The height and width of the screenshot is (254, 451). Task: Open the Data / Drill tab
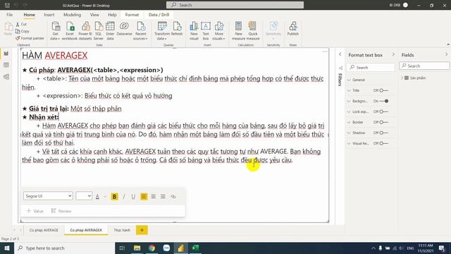tap(159, 15)
